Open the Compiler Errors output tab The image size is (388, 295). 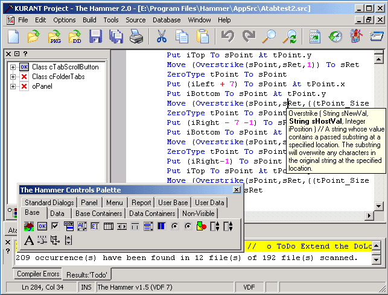tap(38, 274)
